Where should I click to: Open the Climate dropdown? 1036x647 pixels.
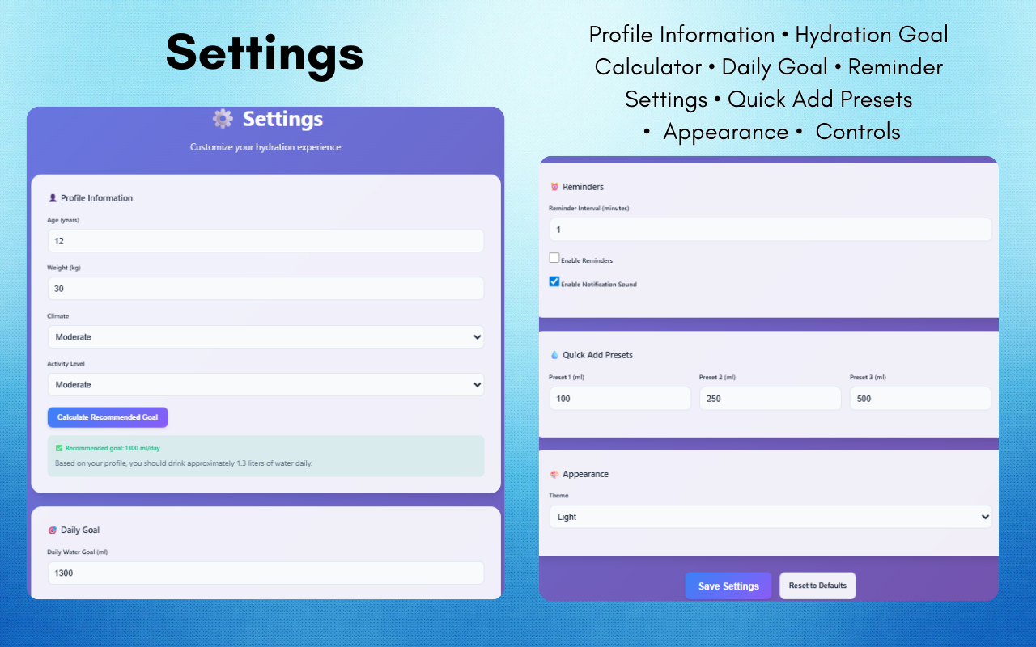265,336
